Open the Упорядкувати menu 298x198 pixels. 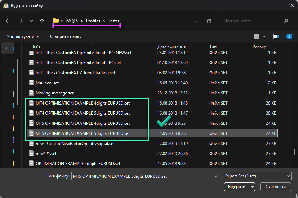[x=23, y=36]
